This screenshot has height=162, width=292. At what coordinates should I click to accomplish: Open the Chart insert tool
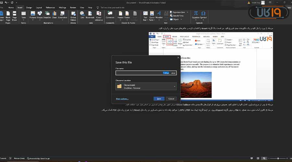click(x=54, y=14)
